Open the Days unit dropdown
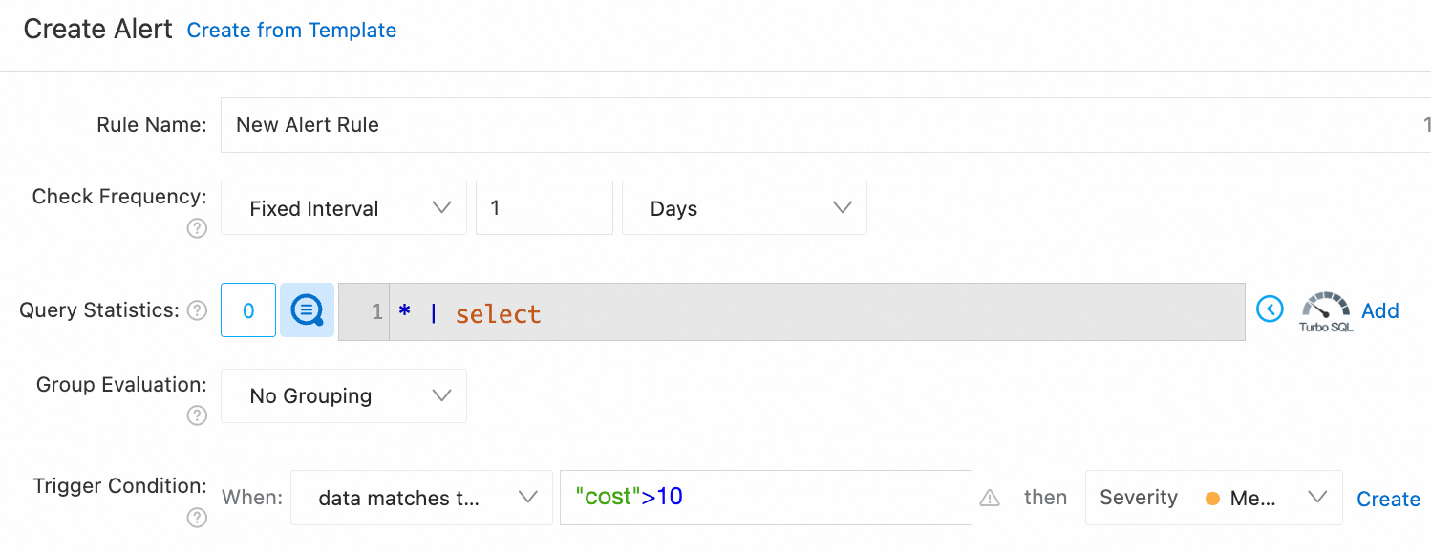Screen dimensions: 1431x554 pyautogui.click(x=744, y=208)
